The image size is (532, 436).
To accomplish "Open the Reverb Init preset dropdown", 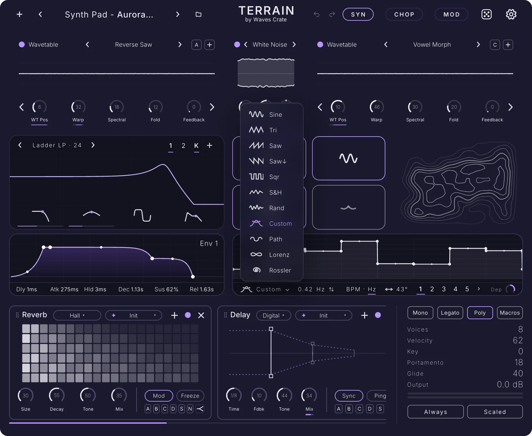I will [134, 315].
